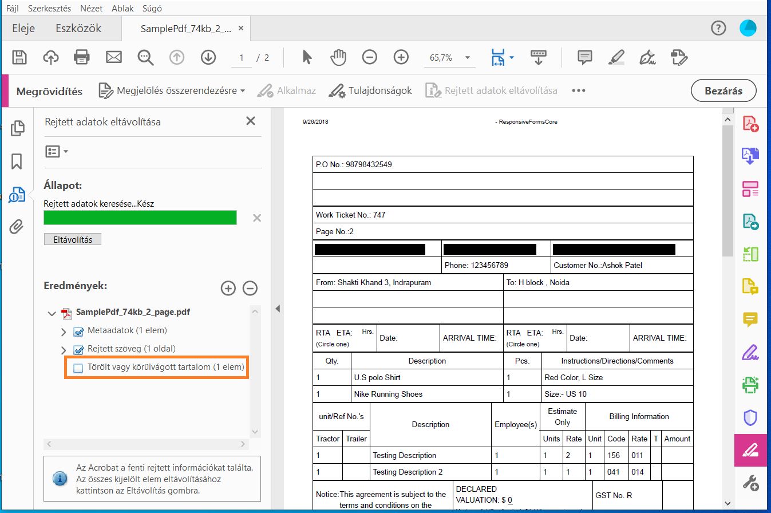Screen dimensions: 771x513
Task: Go to next page arrow
Action: (208, 57)
